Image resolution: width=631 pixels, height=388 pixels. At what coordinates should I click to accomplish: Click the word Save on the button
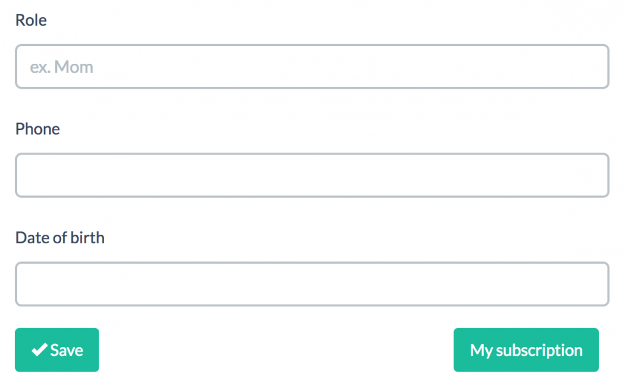coord(67,350)
